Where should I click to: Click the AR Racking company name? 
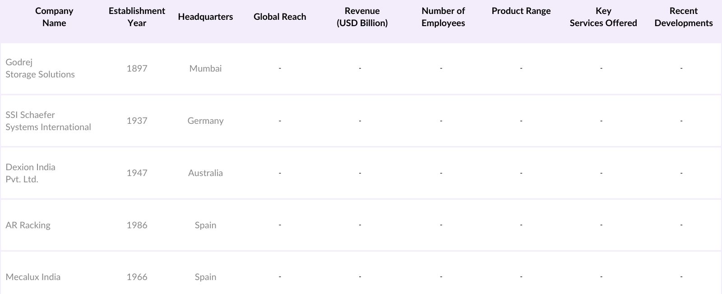click(28, 225)
